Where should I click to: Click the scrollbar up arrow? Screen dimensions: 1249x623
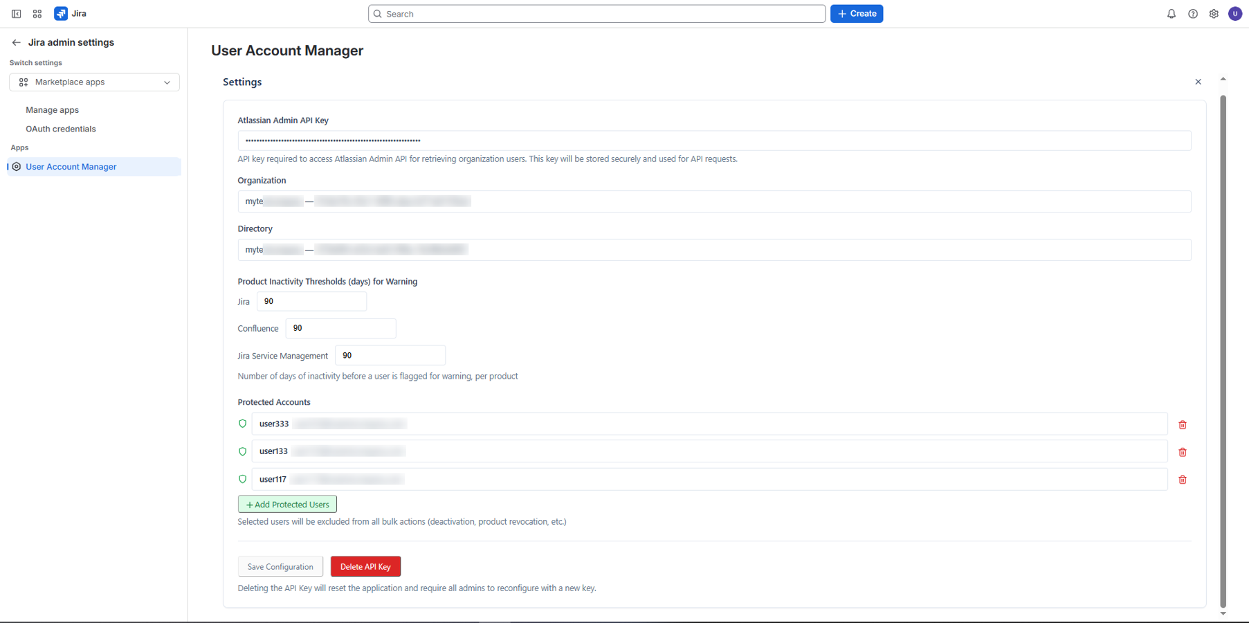pyautogui.click(x=1223, y=79)
